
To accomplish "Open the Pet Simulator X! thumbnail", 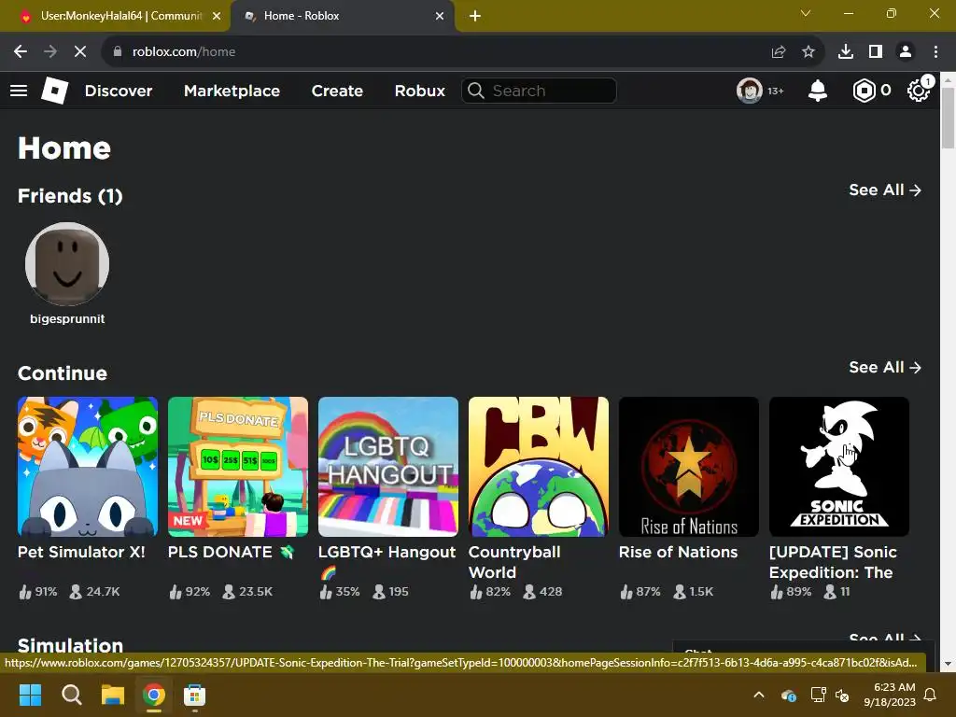I will point(88,467).
